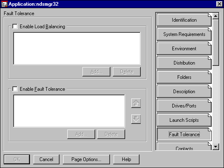
Task: Enable Load Balancing checkbox
Action: [x=15, y=27]
